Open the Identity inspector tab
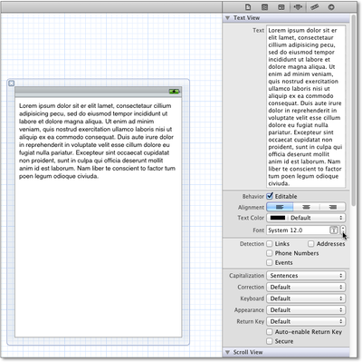 pyautogui.click(x=281, y=7)
